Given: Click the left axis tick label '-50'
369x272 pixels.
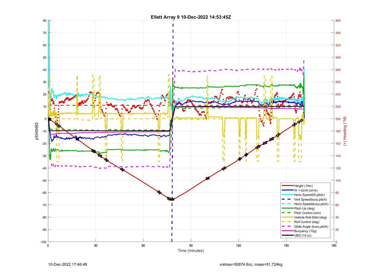Looking at the screenshot, I should (x=44, y=180).
